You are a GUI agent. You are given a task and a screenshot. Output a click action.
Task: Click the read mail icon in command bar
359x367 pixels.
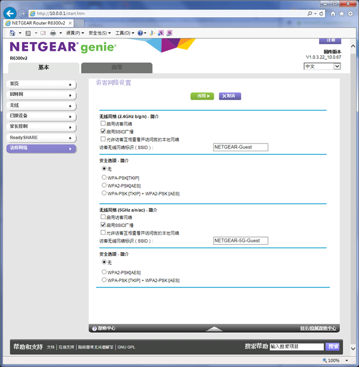[43, 33]
